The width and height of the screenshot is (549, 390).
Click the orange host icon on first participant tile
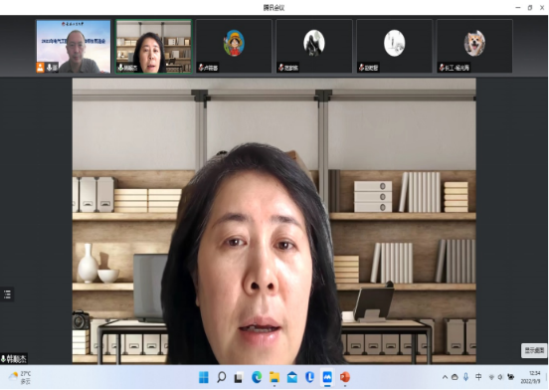(40, 68)
